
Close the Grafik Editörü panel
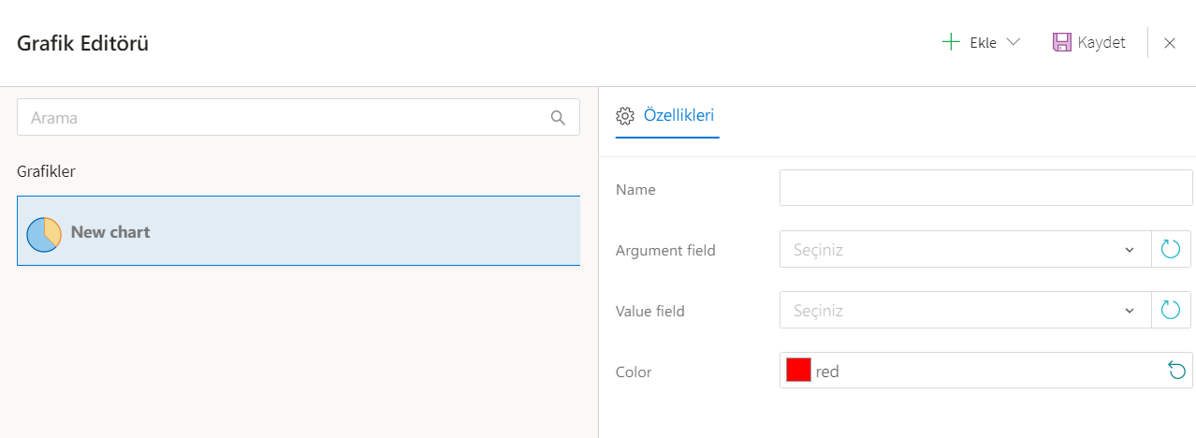coord(1170,43)
